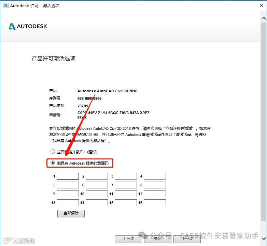Click the 上一步 back button
The width and height of the screenshot is (267, 246).
point(128,239)
